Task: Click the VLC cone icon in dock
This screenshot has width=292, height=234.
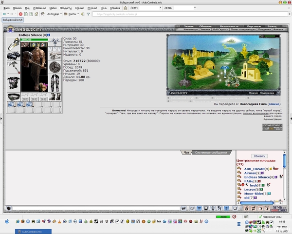Action: pos(59,221)
